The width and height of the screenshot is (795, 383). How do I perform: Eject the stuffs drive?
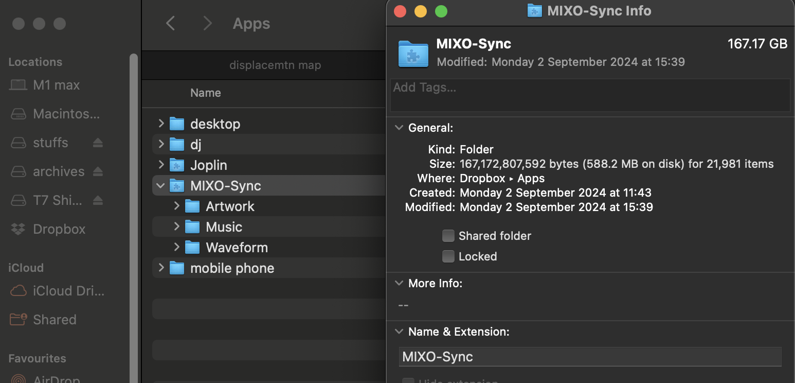[x=98, y=143]
